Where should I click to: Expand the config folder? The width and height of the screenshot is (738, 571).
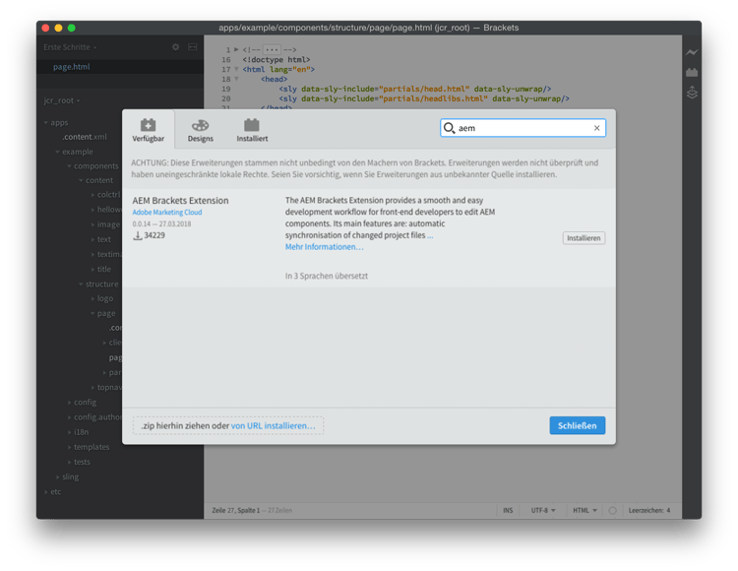pyautogui.click(x=69, y=403)
